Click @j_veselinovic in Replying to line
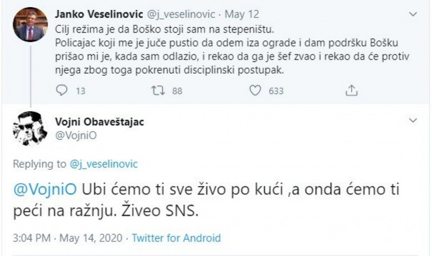This screenshot has height=256, width=432. click(103, 164)
